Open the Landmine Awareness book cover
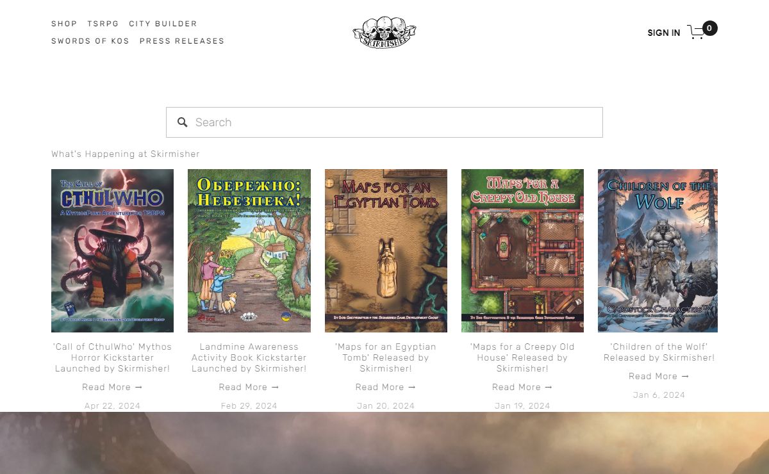Screen dimensions: 769x474 [x=249, y=250]
